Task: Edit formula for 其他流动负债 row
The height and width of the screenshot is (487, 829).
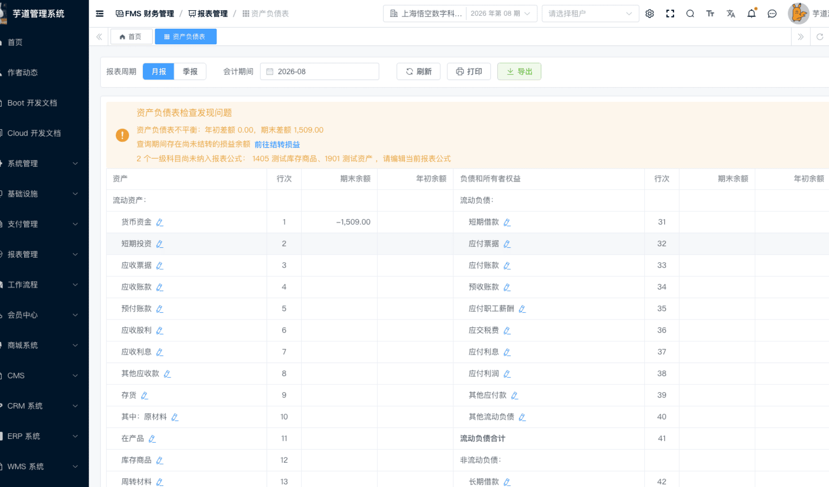Action: 522,417
